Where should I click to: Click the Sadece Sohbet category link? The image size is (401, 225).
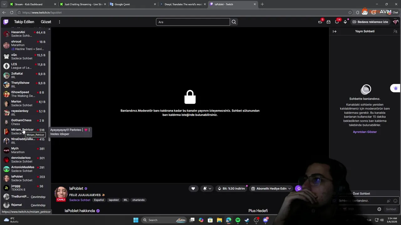pos(80,200)
